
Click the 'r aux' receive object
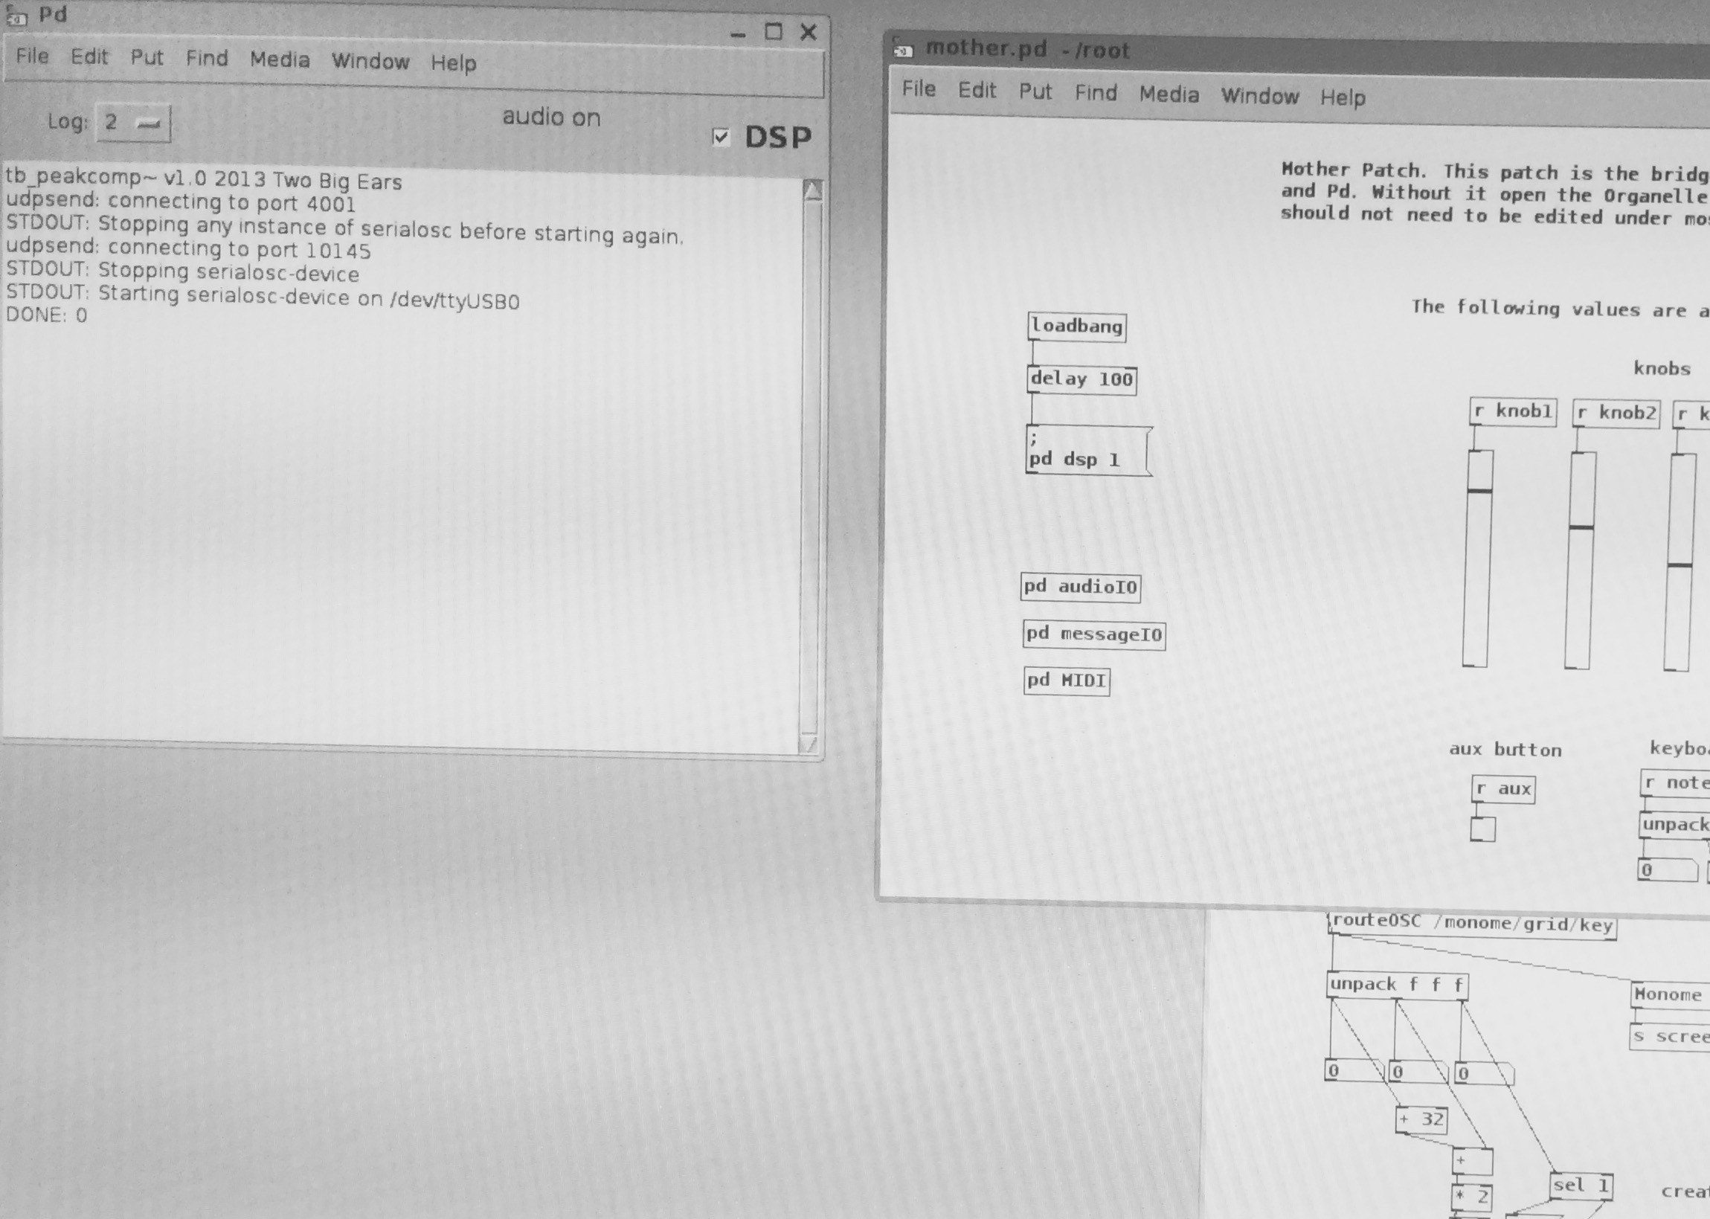1502,790
